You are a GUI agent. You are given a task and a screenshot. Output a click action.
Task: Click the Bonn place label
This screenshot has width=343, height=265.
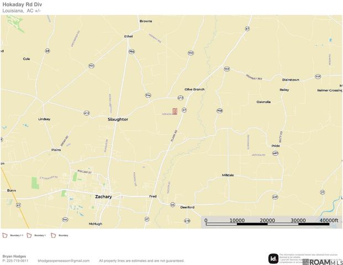tap(12, 190)
